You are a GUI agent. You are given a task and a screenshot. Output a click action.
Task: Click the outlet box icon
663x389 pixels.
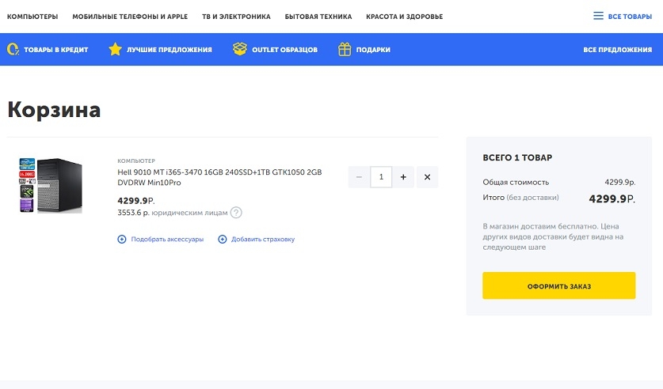coord(239,50)
